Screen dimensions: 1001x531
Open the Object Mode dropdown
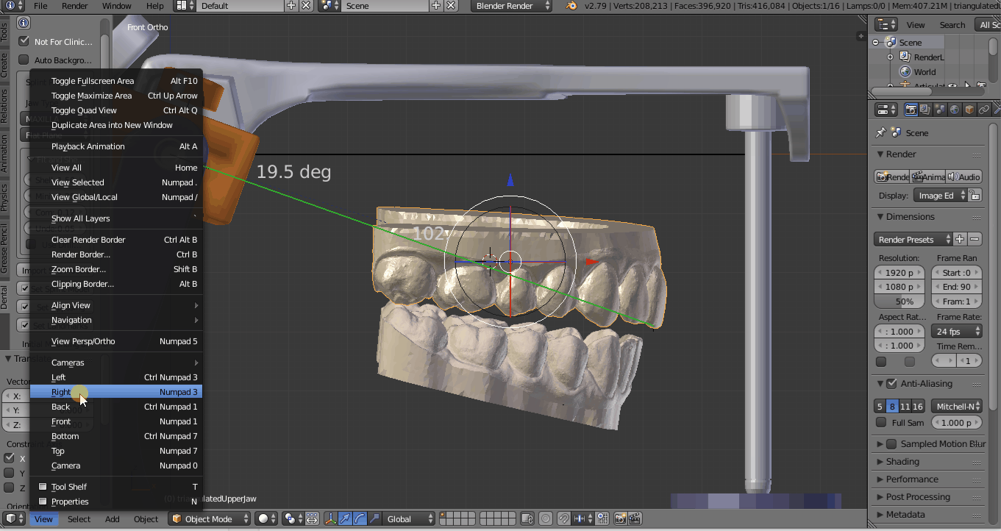coord(209,518)
